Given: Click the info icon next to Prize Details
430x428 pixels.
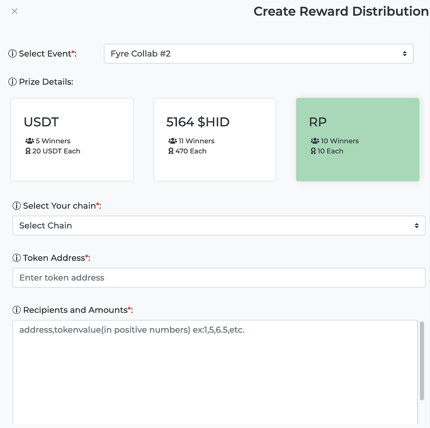Looking at the screenshot, I should [12, 82].
